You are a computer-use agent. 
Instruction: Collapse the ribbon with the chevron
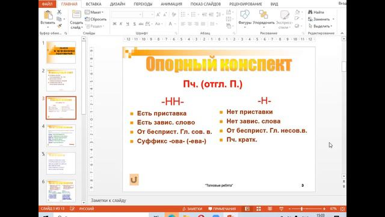click(342, 33)
